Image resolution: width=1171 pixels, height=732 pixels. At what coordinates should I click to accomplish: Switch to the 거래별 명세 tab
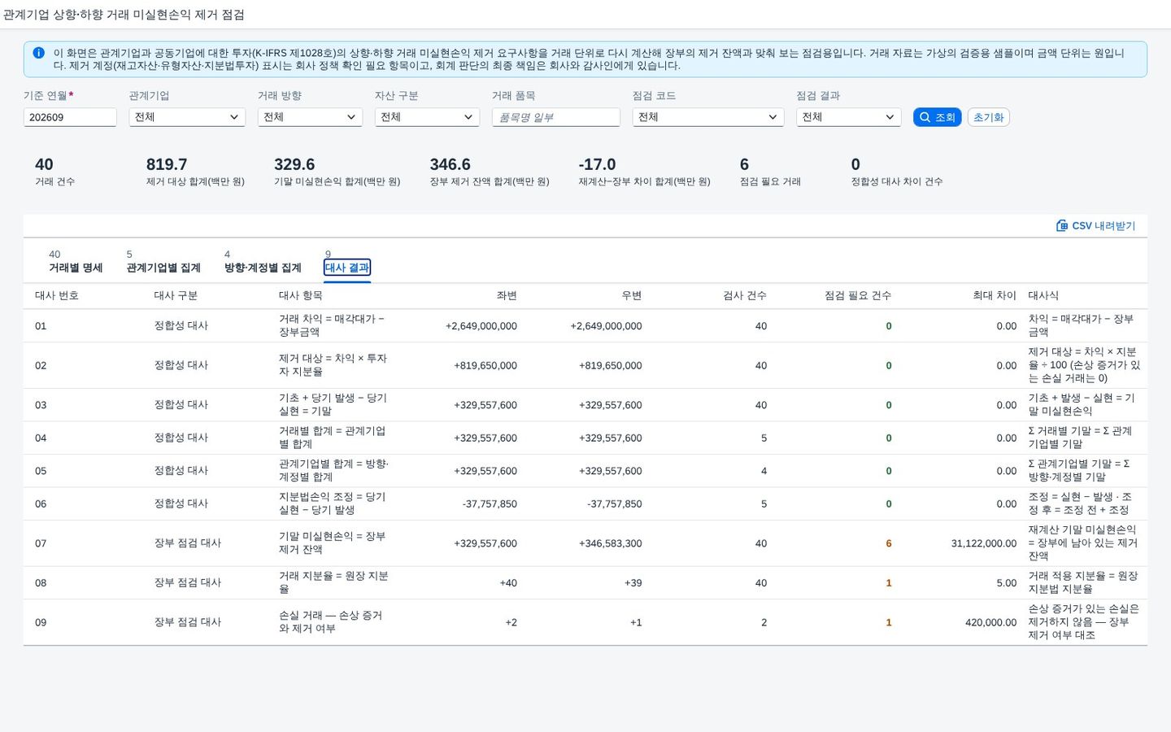pos(76,262)
